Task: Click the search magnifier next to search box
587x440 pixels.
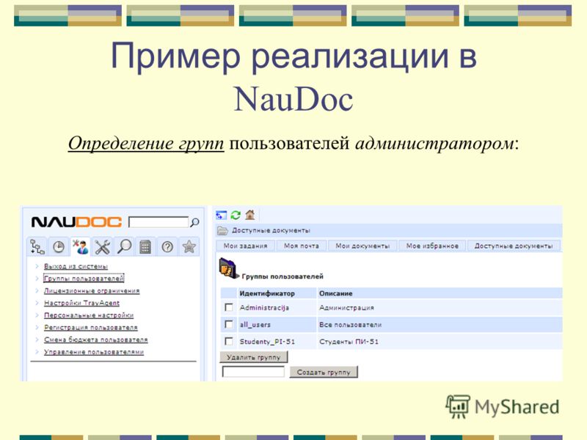Action: (x=194, y=222)
